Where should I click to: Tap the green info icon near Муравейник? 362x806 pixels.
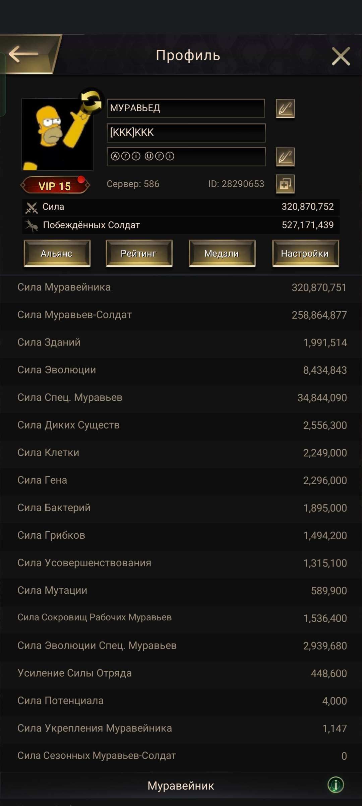(x=336, y=785)
